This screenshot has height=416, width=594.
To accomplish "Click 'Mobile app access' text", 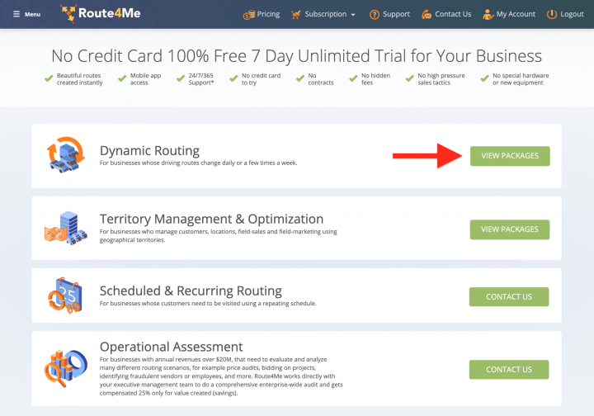I will pyautogui.click(x=145, y=78).
